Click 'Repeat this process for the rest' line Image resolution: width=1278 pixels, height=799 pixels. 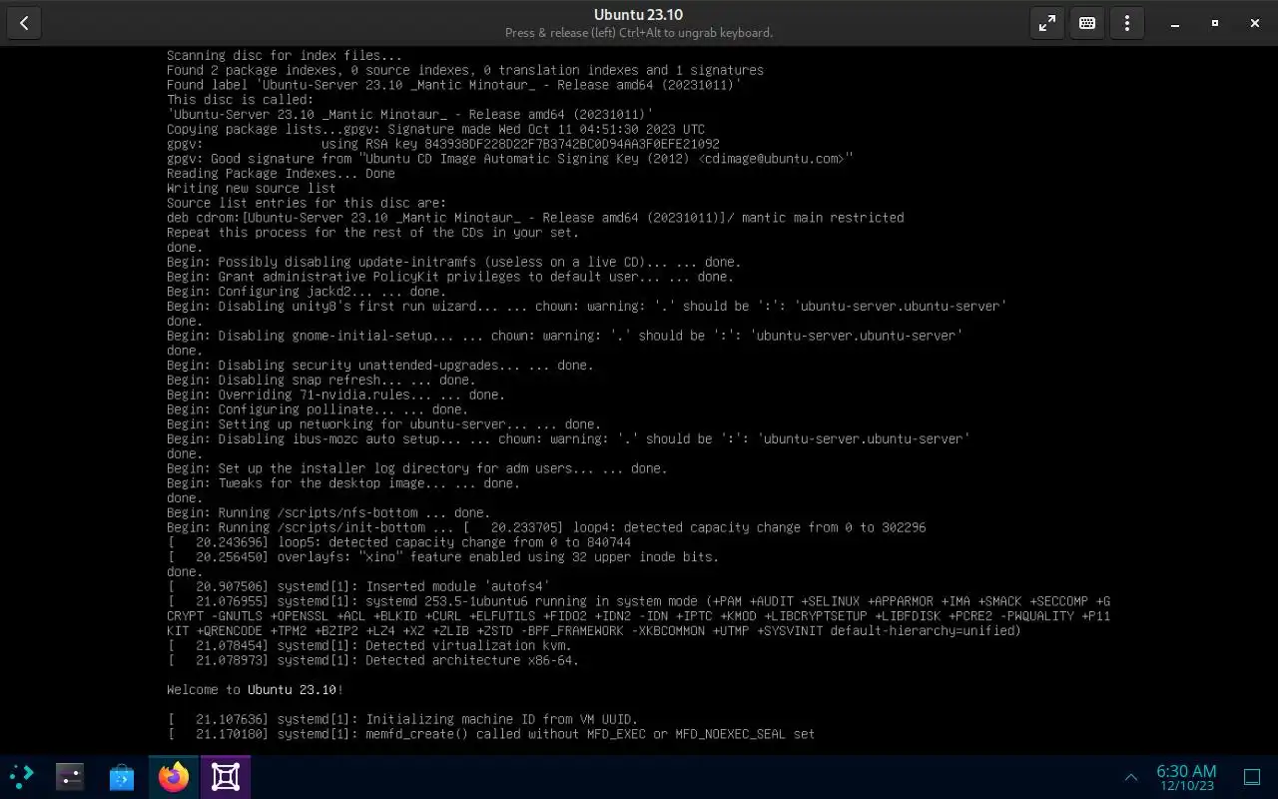[x=372, y=233]
